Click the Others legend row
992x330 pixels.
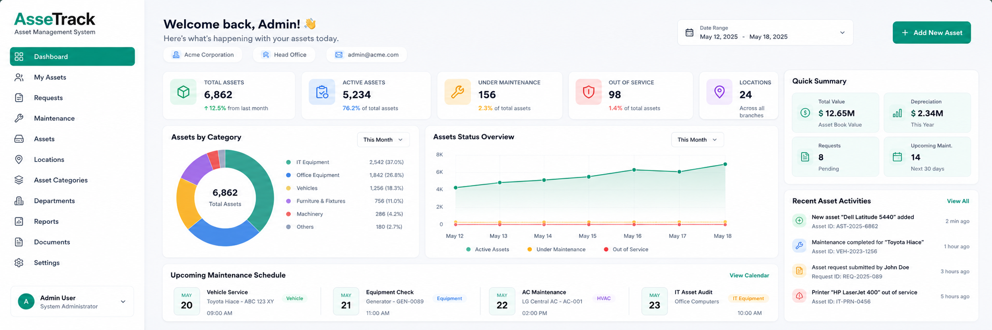(345, 227)
